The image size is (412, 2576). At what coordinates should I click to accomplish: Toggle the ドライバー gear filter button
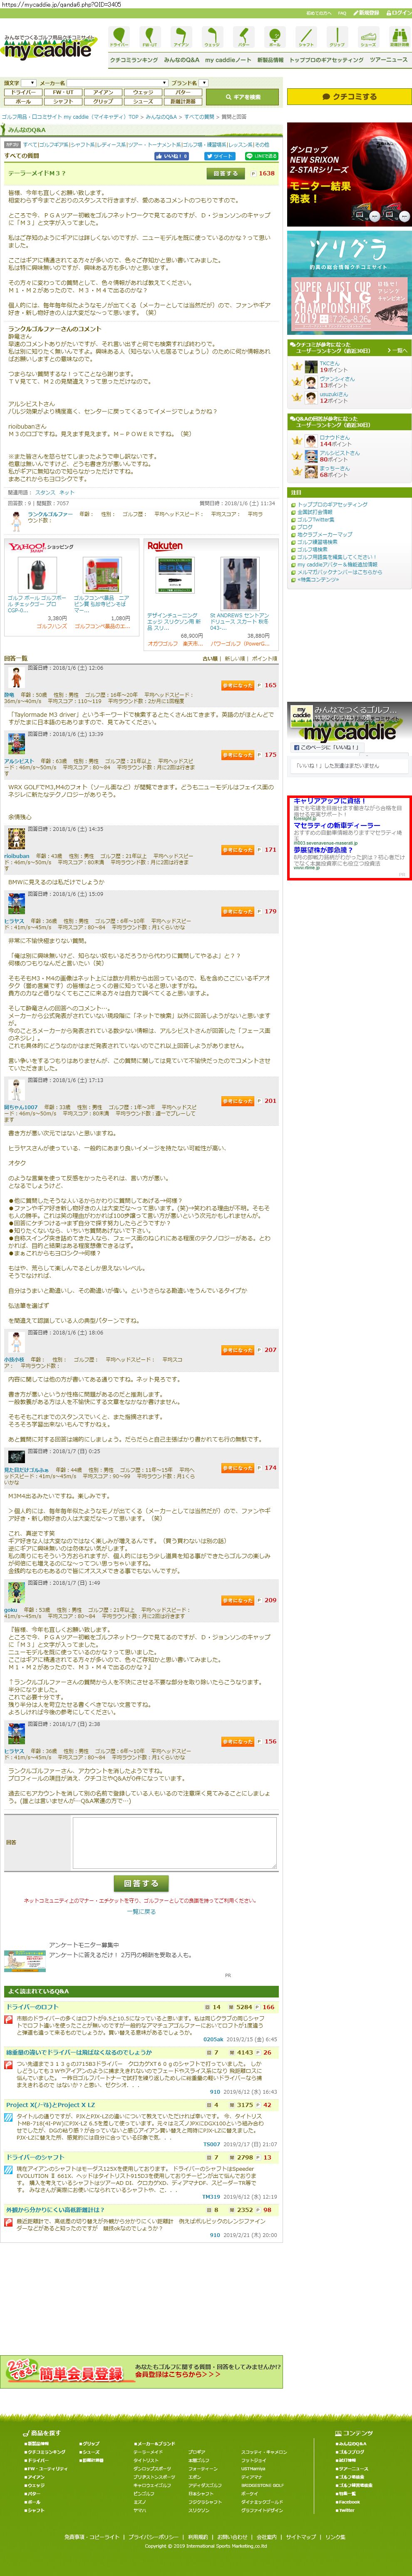pos(22,92)
